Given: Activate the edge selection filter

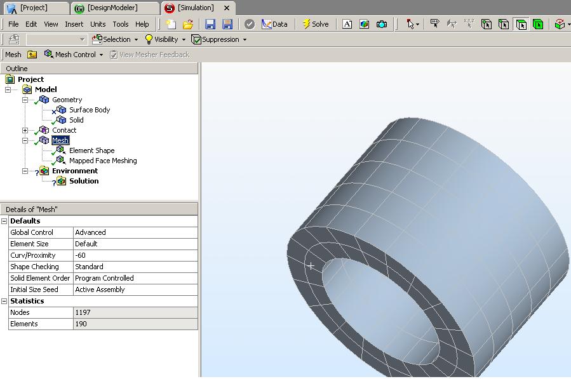Looking at the screenshot, I should (x=504, y=24).
